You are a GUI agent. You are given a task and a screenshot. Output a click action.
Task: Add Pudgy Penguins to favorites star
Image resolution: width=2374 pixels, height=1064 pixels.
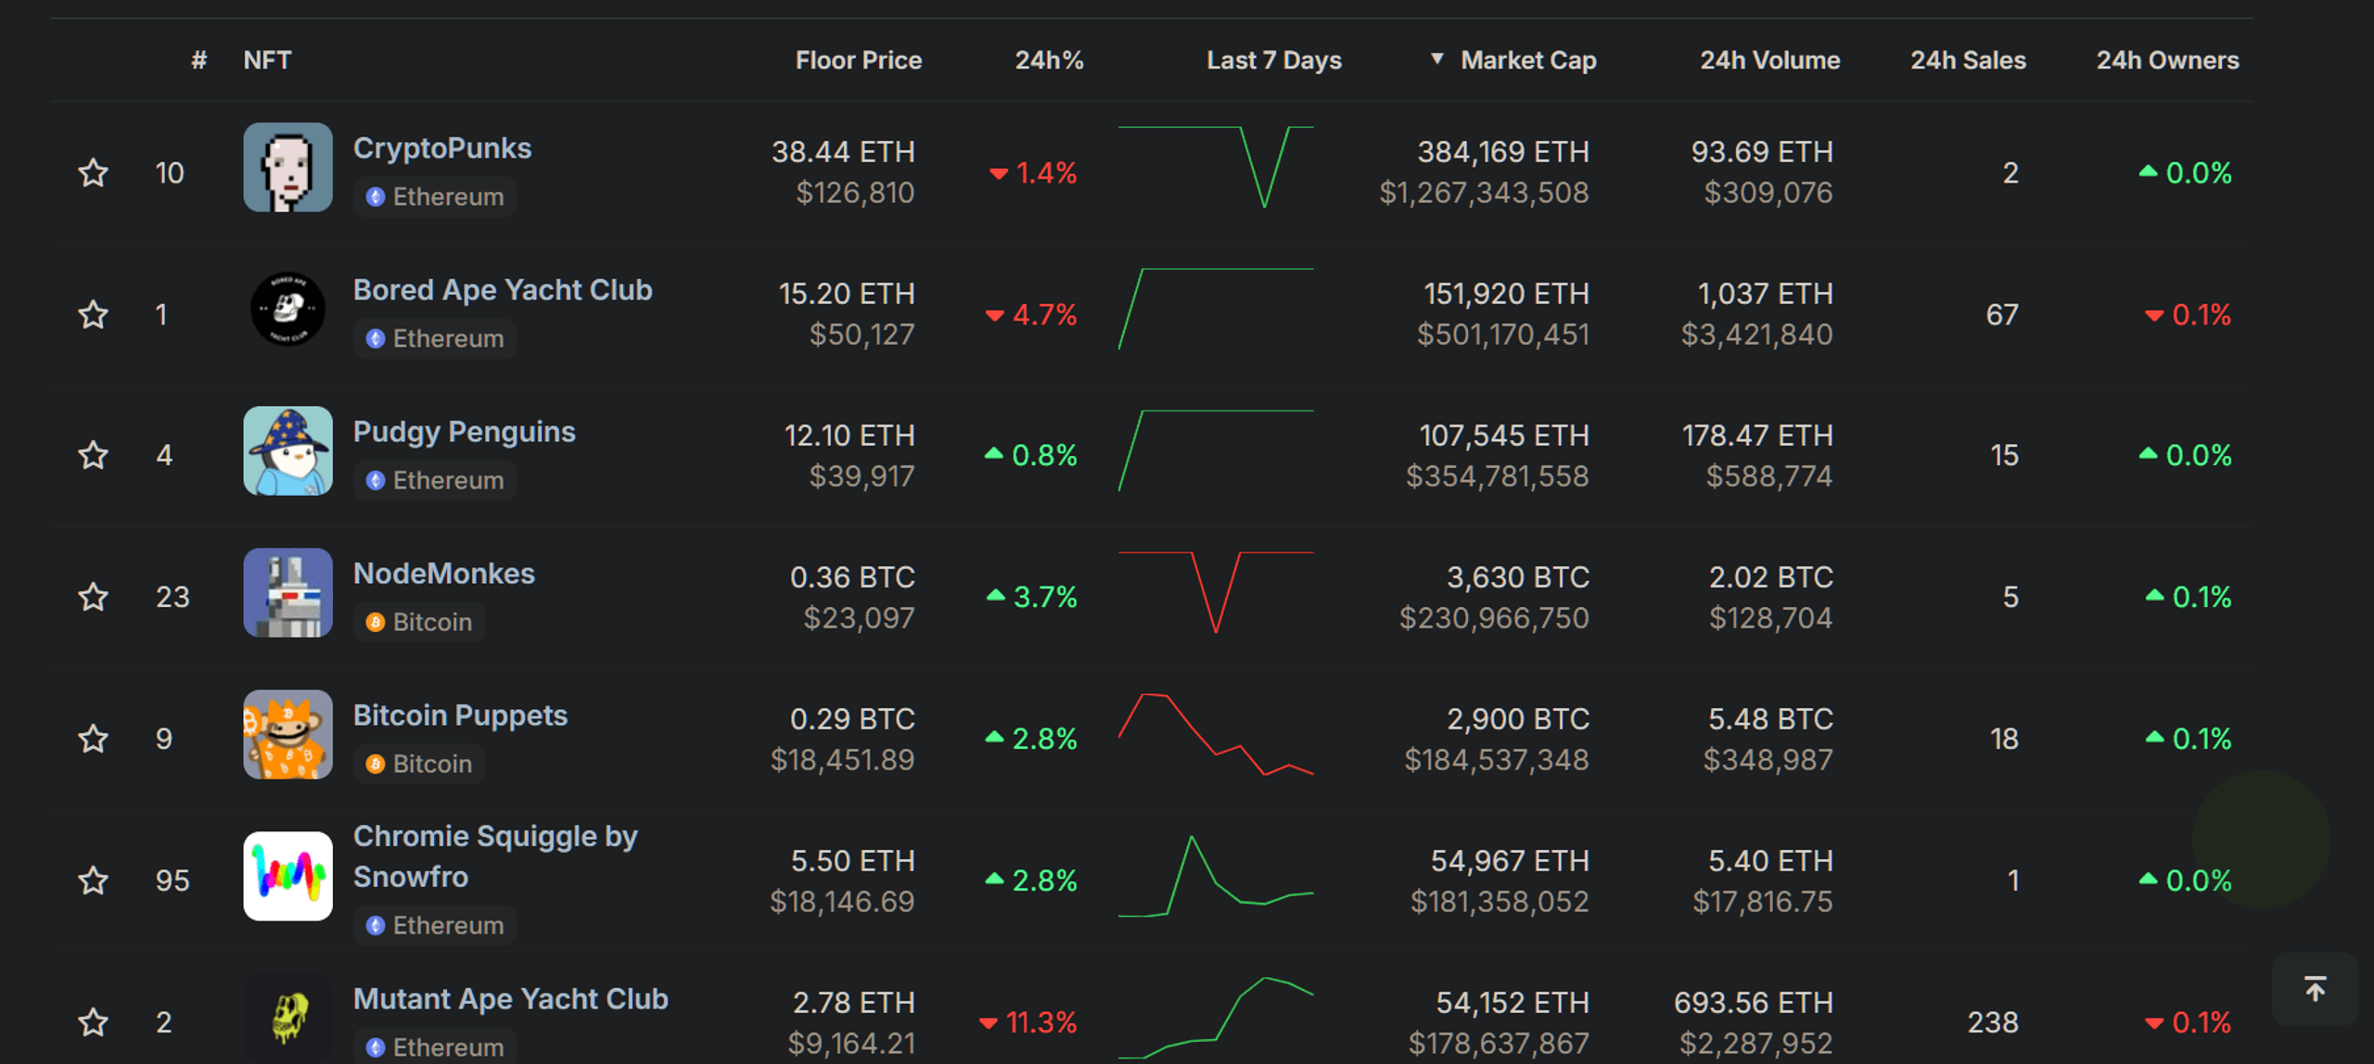pyautogui.click(x=93, y=455)
